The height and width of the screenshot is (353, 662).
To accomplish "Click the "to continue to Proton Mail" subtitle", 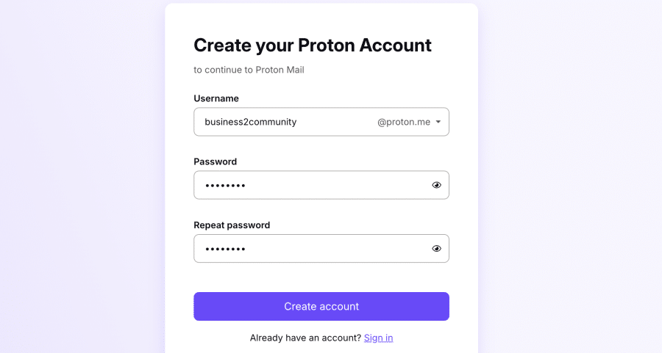I will [x=249, y=70].
